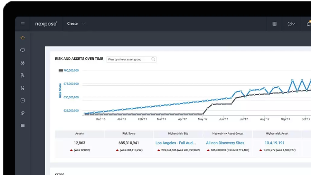Screen dimensions: 311x175
Task: Open Vulnerabilities biohazard icon
Action: (22, 63)
